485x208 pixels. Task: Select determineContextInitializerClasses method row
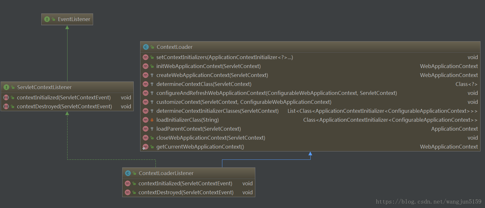click(310, 111)
